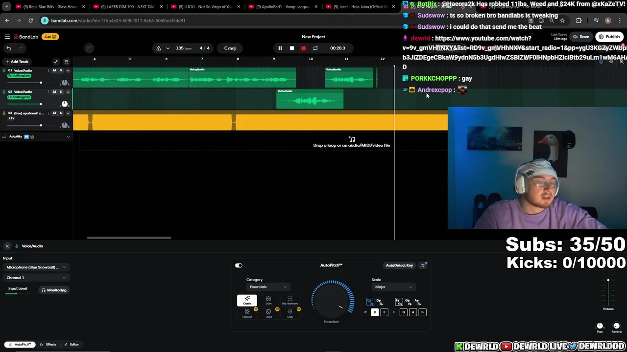This screenshot has width=627, height=352.
Task: Save the project
Action: coord(581,37)
